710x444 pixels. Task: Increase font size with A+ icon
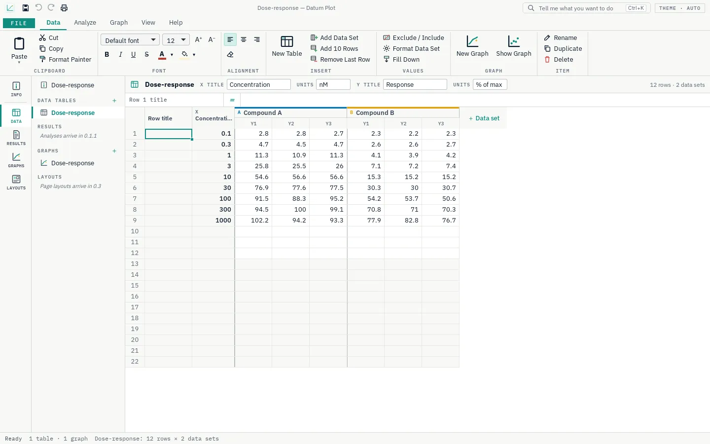(199, 40)
